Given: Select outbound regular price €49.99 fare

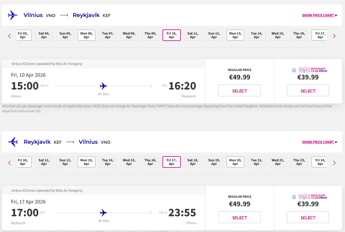Looking at the screenshot, I should click(240, 91).
